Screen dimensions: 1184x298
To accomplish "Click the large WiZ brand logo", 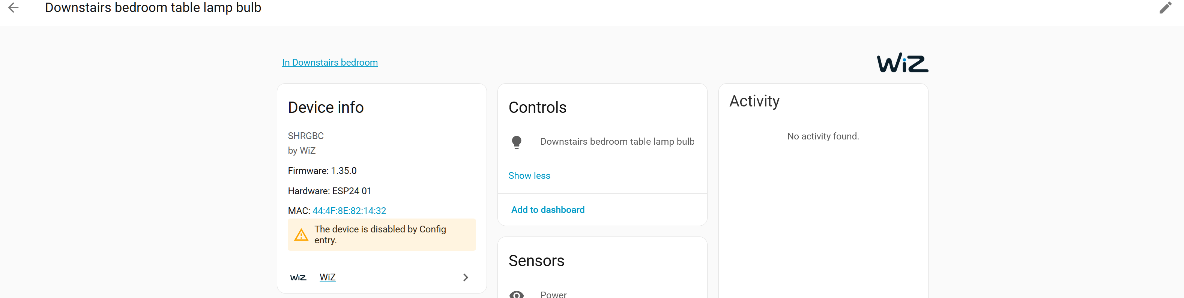I will [x=902, y=63].
